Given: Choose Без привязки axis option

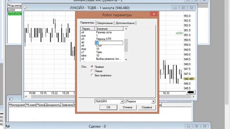Looking at the screenshot, I should pos(92,75).
